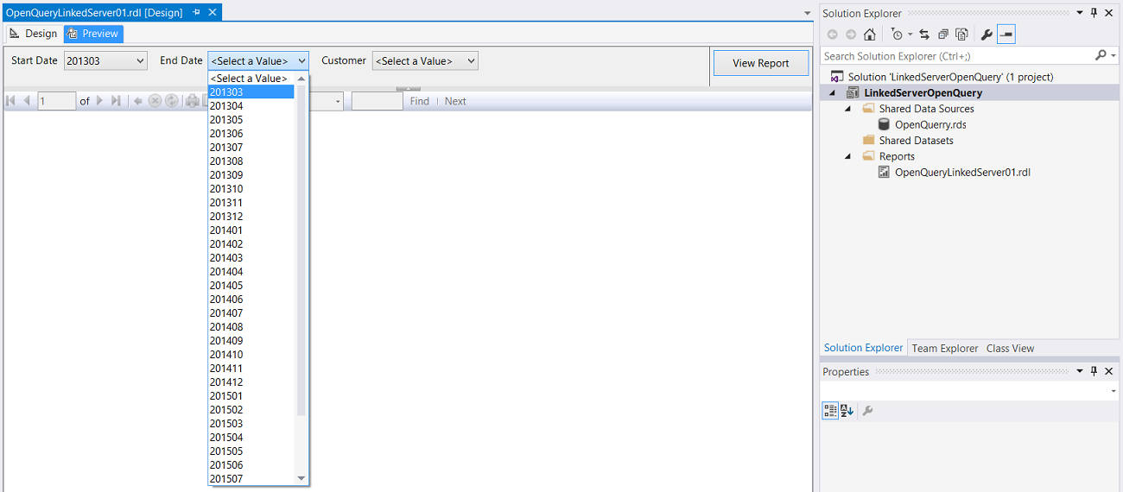Viewport: 1123px width, 492px height.
Task: Collapse the Shared Data Sources folder
Action: point(848,109)
